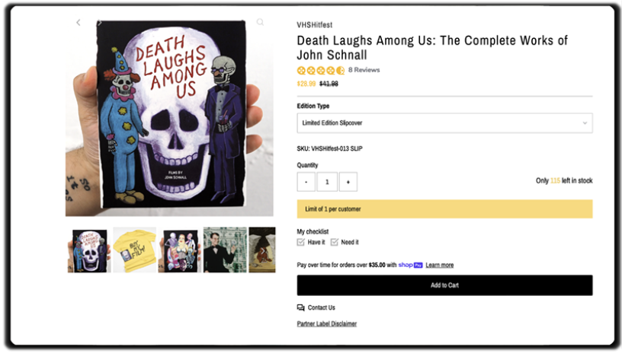
Task: Click the quantity input field
Action: pyautogui.click(x=327, y=181)
